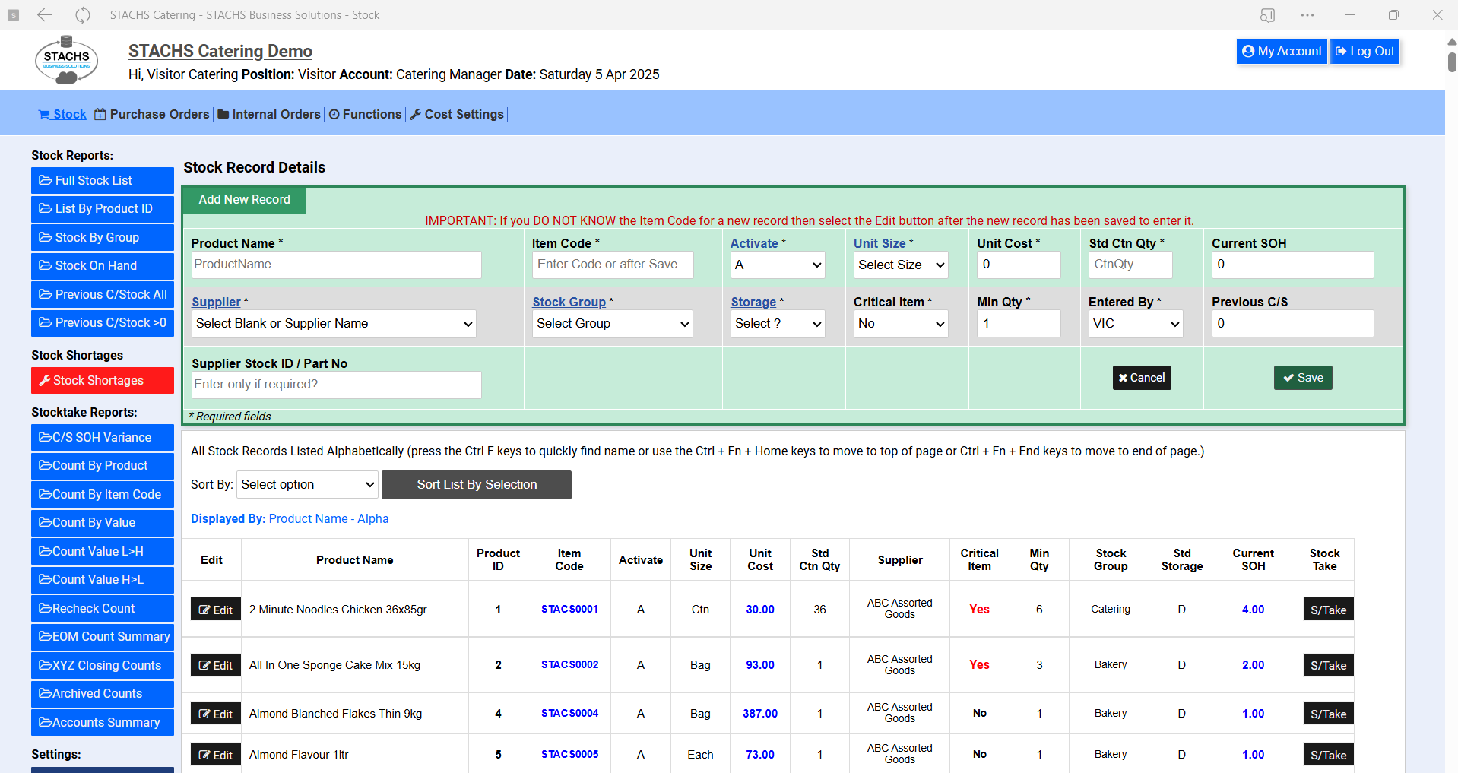Open the STACHS Catering Demo title link
The width and height of the screenshot is (1458, 773).
220,51
